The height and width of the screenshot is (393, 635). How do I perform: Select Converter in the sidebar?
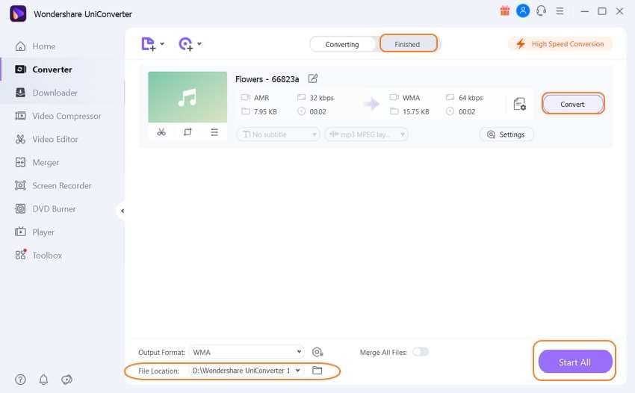coord(43,69)
